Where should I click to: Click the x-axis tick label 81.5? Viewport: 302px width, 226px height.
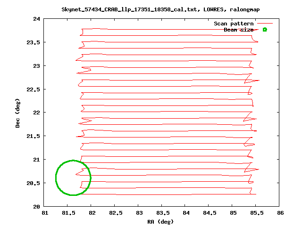(68, 213)
